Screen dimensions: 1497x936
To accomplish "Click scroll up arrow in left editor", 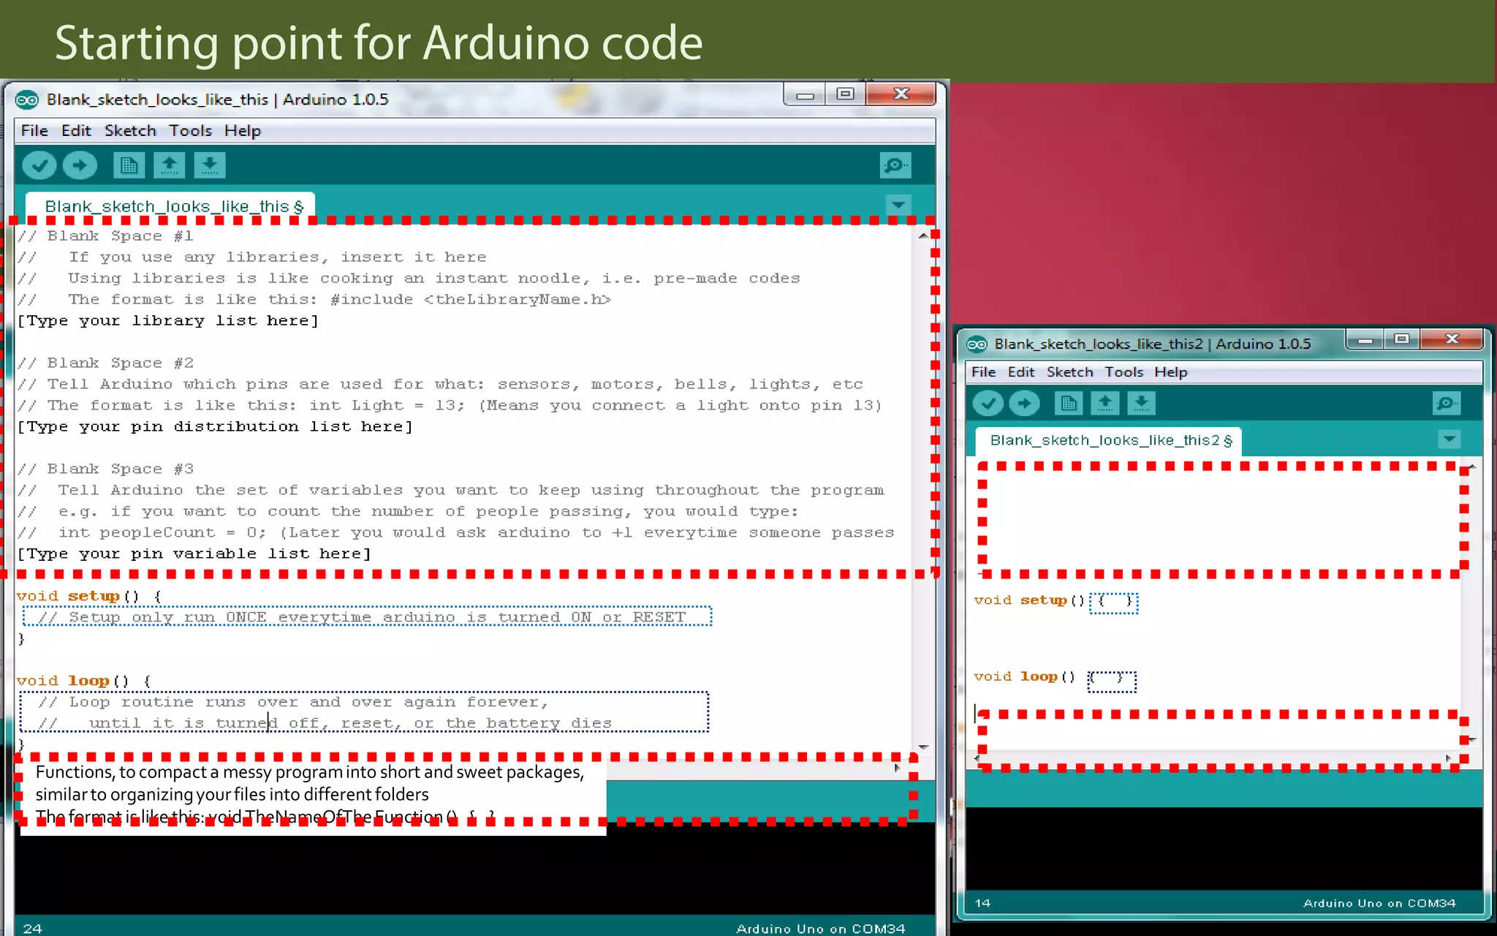I will (x=923, y=235).
